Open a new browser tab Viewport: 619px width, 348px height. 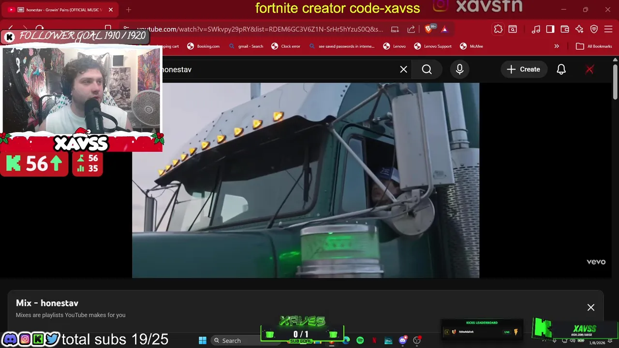[129, 10]
